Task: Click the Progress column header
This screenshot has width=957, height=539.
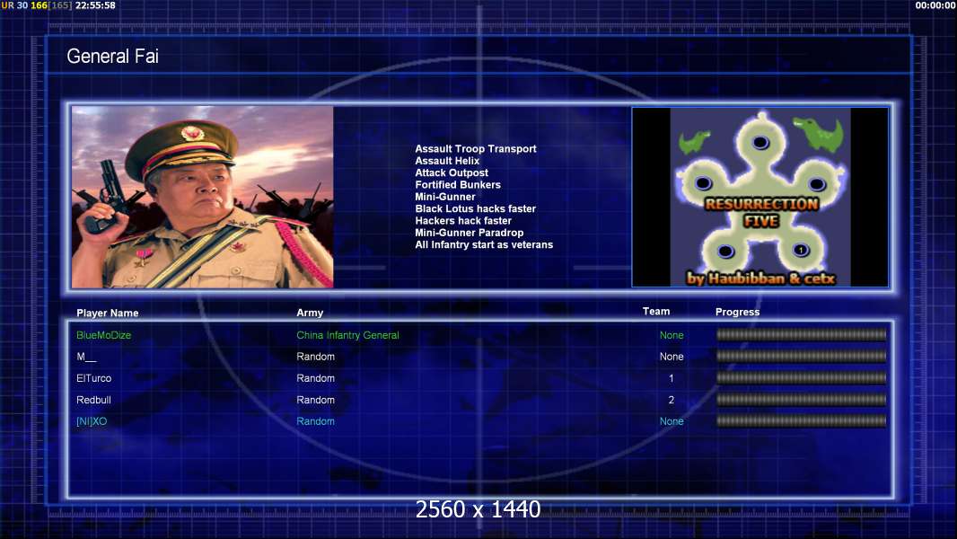Action: pos(737,312)
